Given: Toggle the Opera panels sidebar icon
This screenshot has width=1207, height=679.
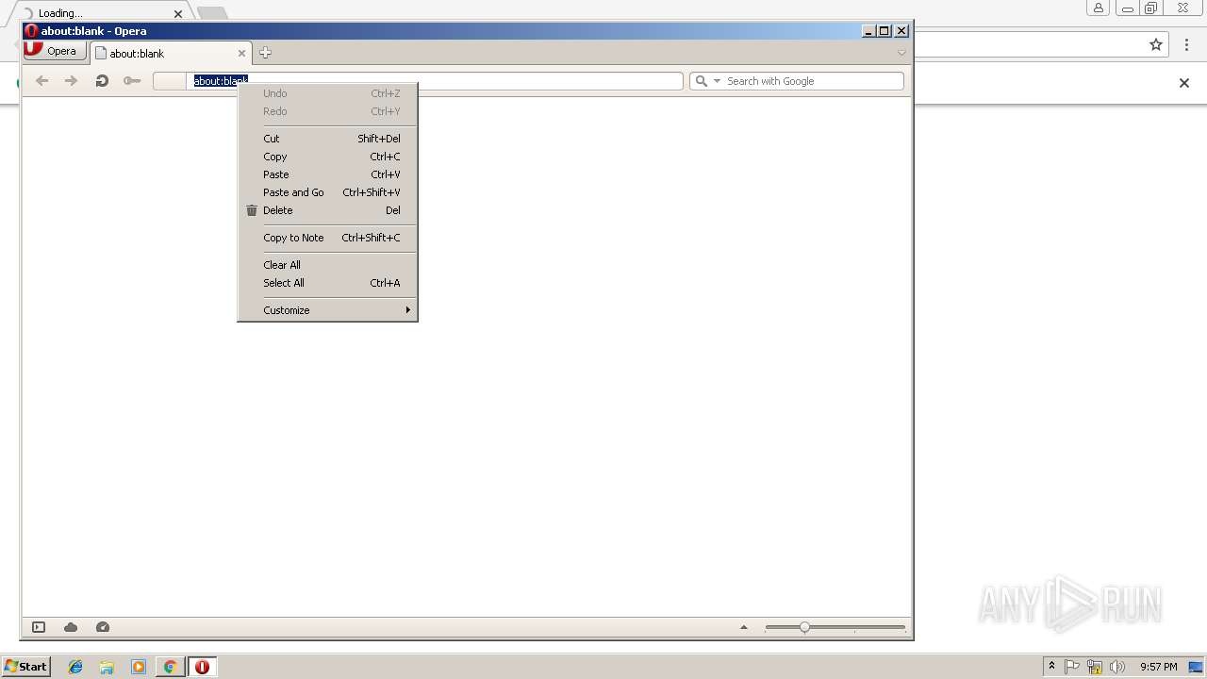Looking at the screenshot, I should [x=39, y=627].
